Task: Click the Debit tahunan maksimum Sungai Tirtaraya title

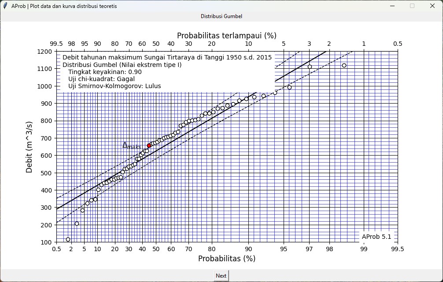Action: [167, 57]
